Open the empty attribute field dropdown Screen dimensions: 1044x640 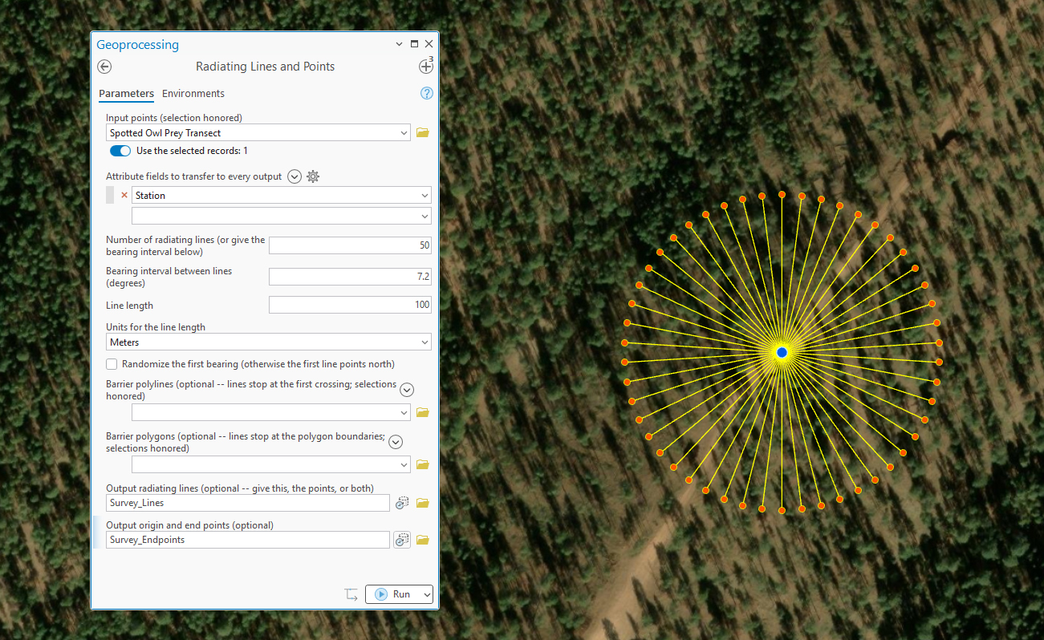[424, 216]
